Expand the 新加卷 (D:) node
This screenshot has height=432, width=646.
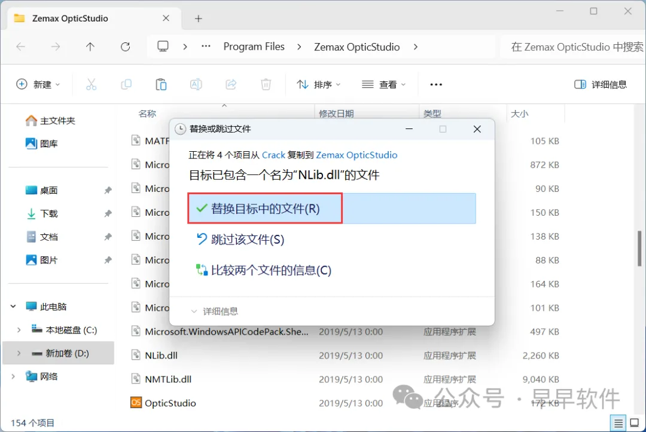[19, 353]
